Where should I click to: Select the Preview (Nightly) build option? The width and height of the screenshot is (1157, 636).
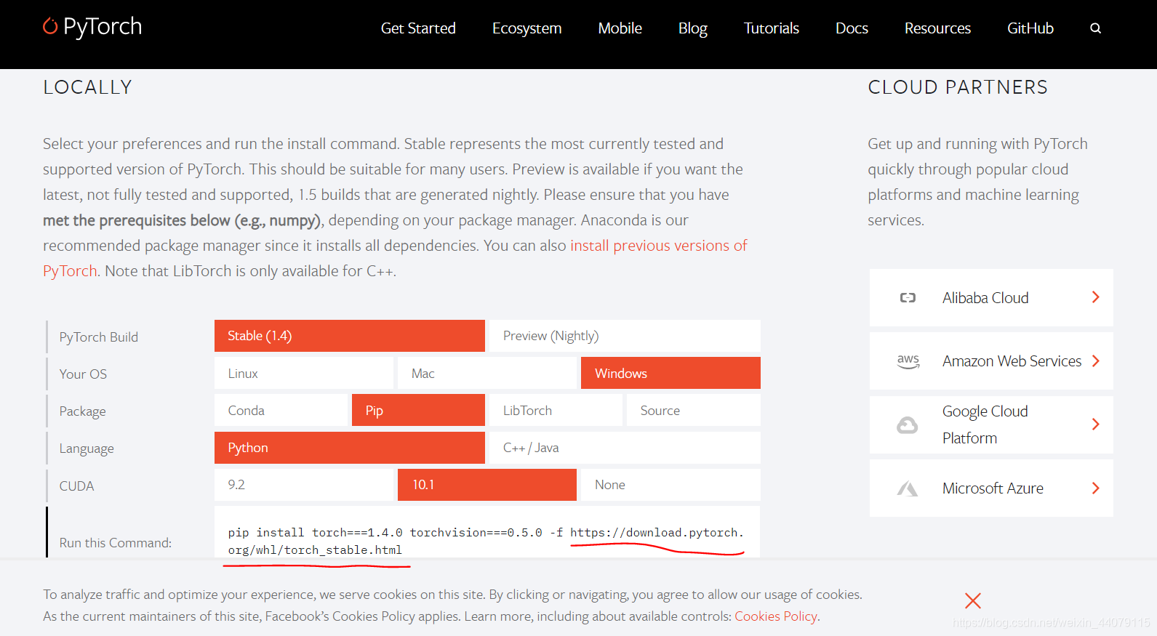pos(625,336)
